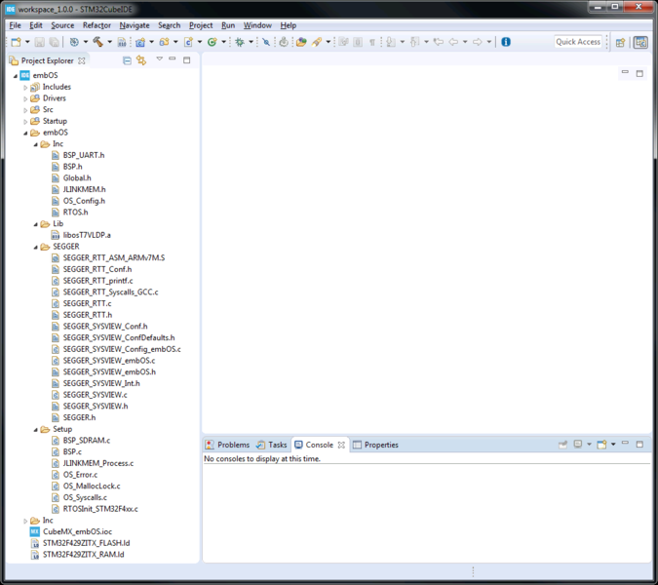Click Collapse All icon in Project Explorer
This screenshot has height=585, width=658.
(x=128, y=60)
